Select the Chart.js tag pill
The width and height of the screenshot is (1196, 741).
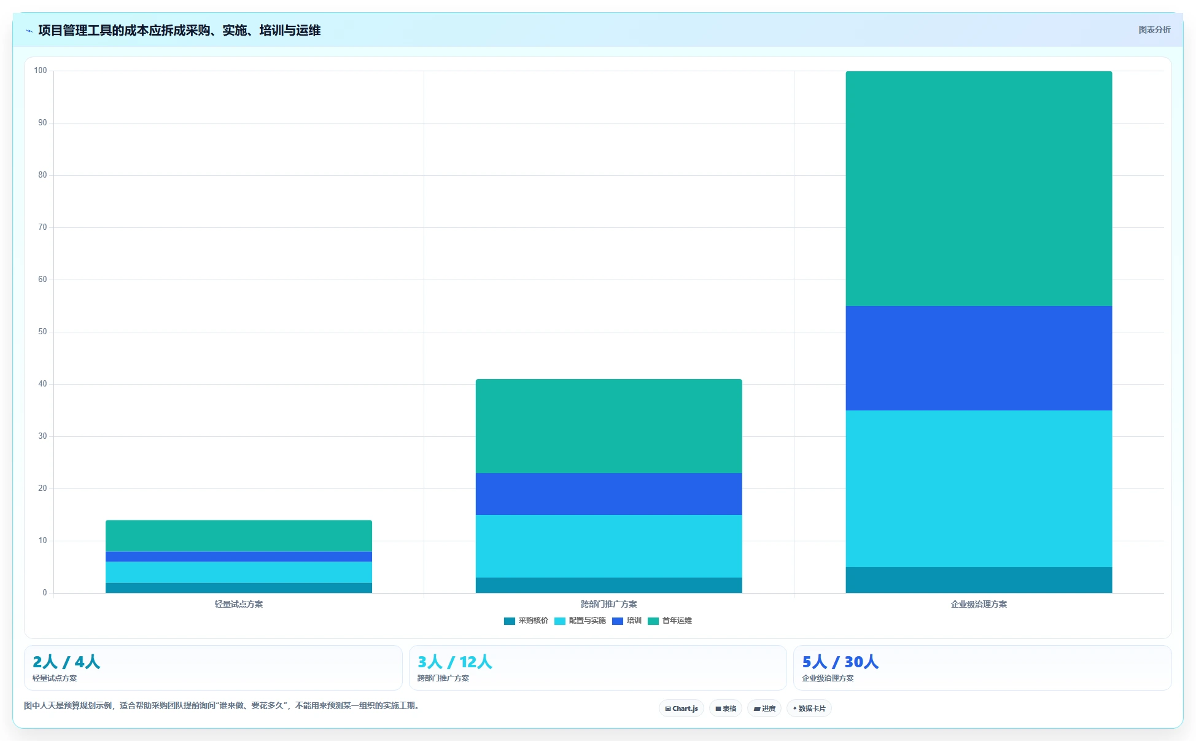coord(681,708)
